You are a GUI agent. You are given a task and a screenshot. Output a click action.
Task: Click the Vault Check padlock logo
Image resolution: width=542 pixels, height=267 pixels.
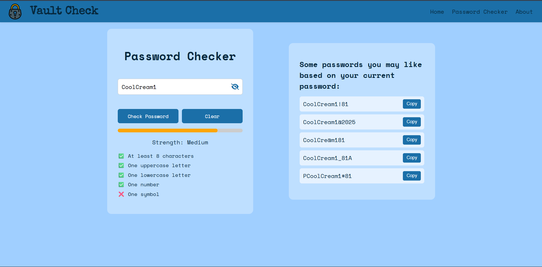15,12
